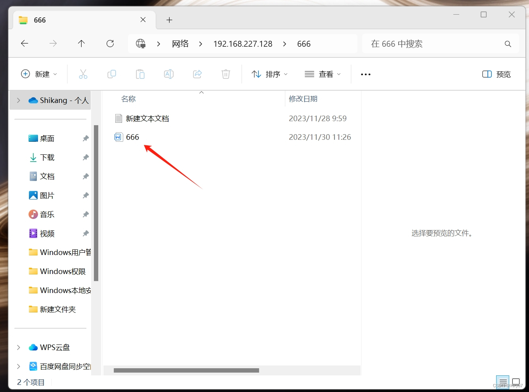This screenshot has width=529, height=392.
Task: Expand the 百度网盘同步空间 tree node
Action: pyautogui.click(x=18, y=366)
